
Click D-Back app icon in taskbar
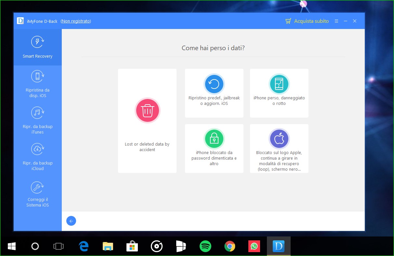coord(278,246)
